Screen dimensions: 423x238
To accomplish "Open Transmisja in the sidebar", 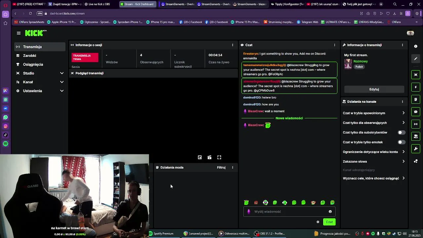I will [40, 47].
